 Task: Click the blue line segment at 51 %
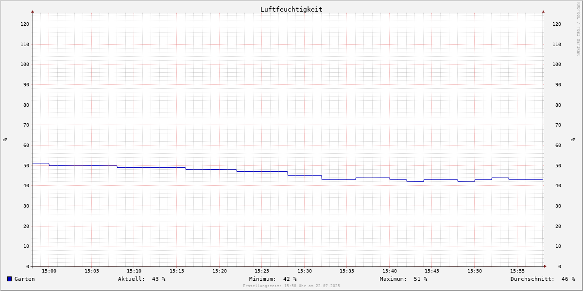point(41,163)
